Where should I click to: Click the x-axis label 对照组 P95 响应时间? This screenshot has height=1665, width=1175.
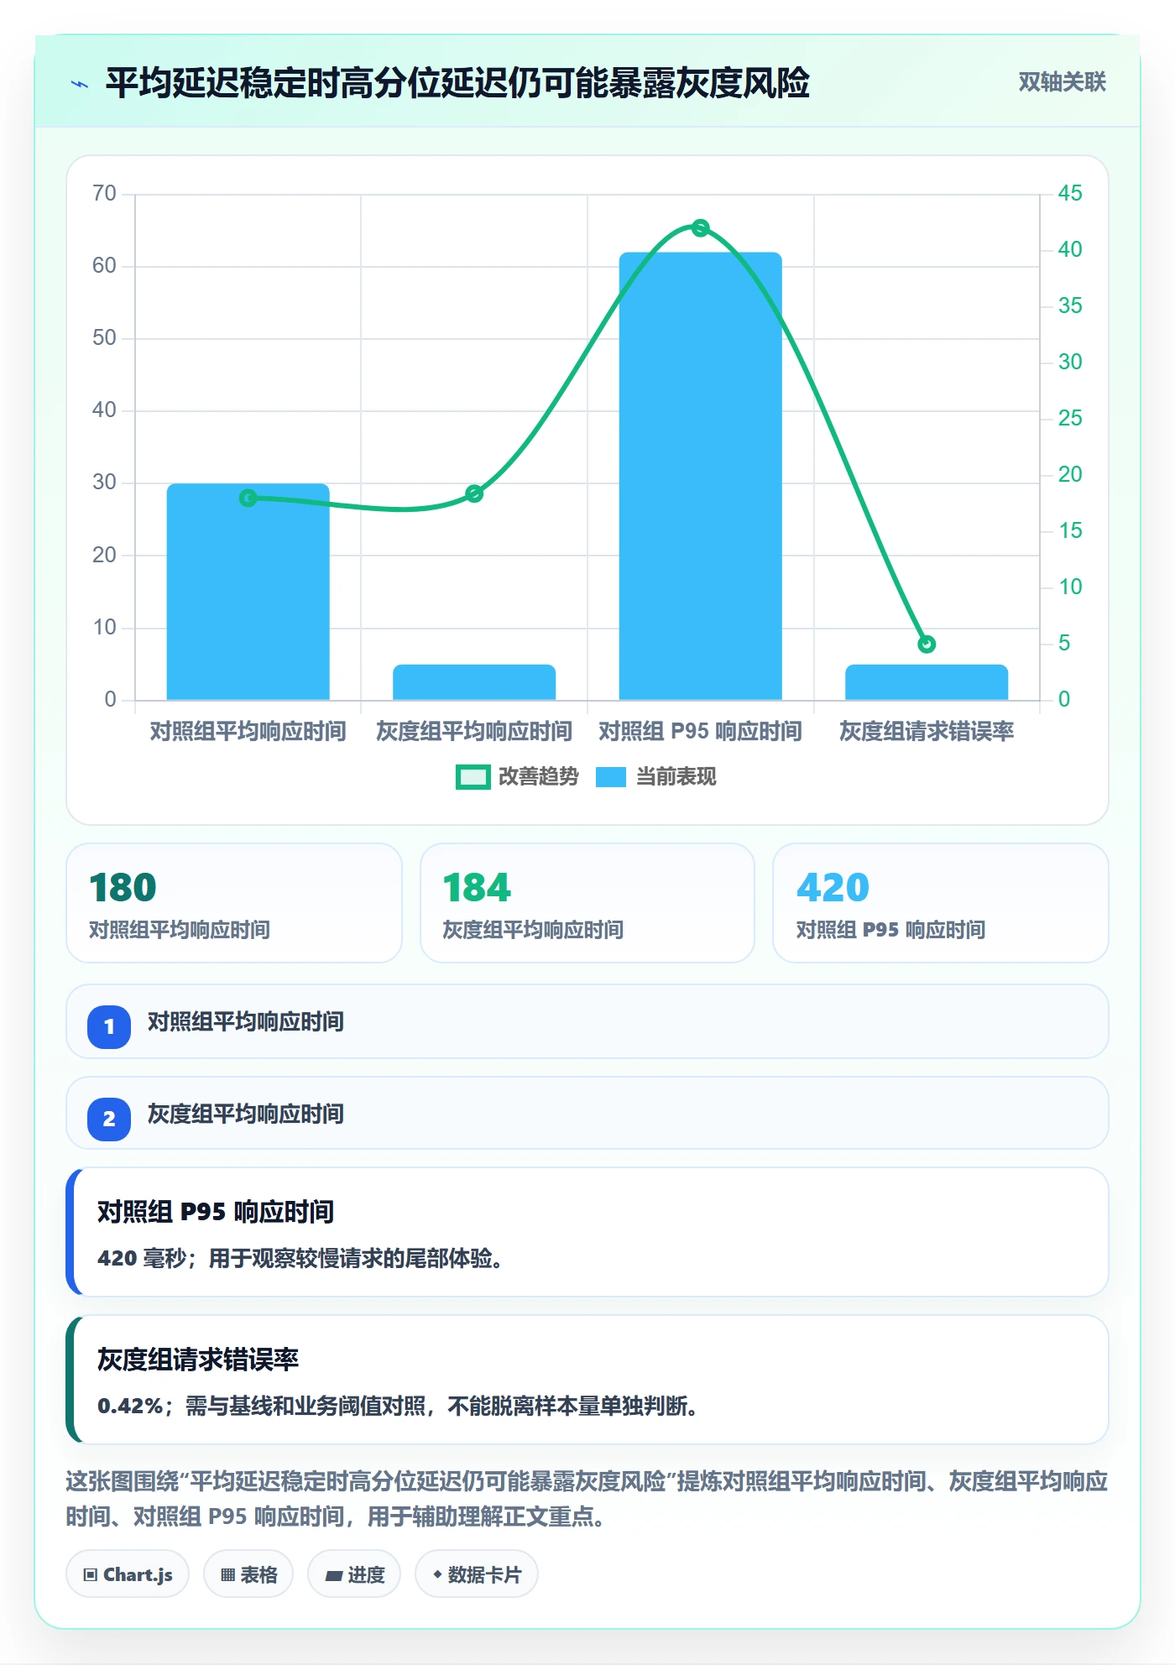click(x=701, y=732)
